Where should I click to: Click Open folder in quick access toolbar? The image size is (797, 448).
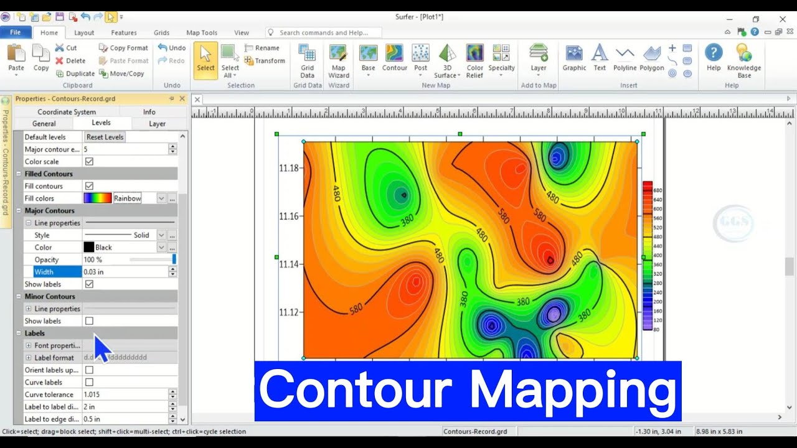click(46, 17)
